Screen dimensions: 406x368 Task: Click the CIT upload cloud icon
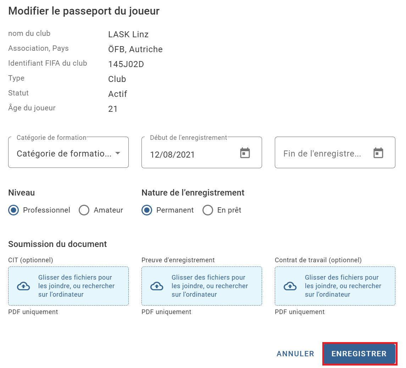pyautogui.click(x=23, y=286)
